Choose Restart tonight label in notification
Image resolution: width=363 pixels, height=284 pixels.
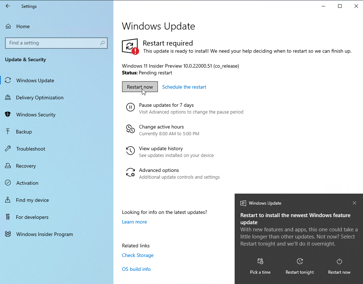tap(300, 272)
